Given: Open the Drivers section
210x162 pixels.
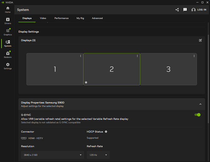Looking at the screenshot, I should tap(8, 21).
